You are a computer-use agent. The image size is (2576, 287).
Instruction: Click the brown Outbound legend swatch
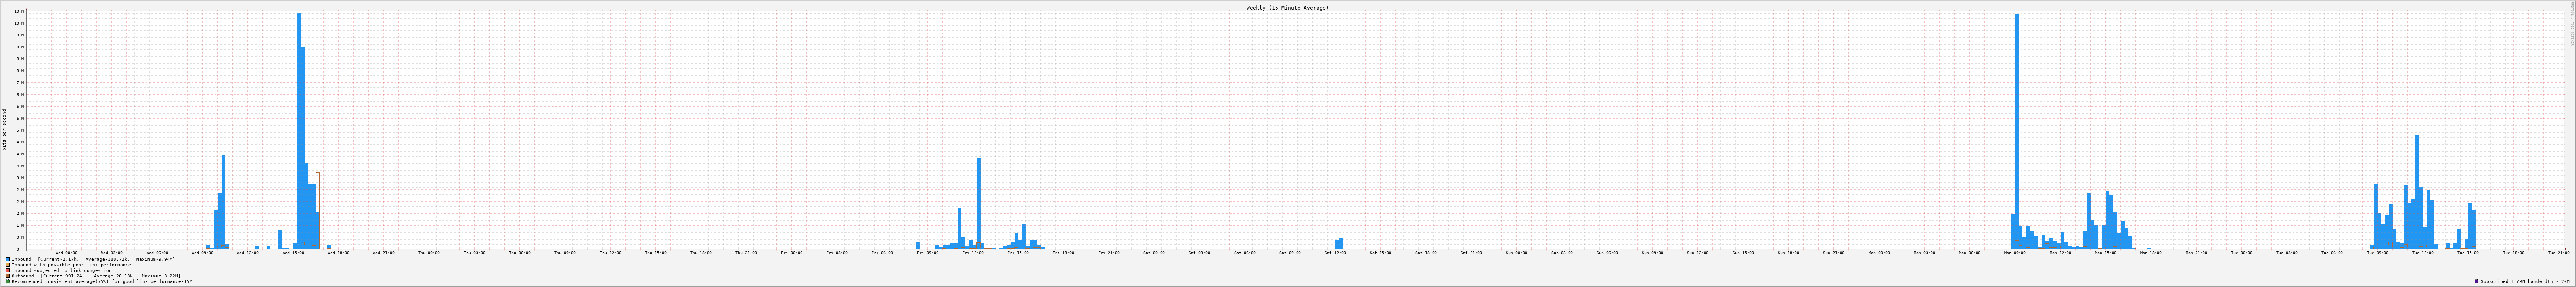[x=8, y=276]
